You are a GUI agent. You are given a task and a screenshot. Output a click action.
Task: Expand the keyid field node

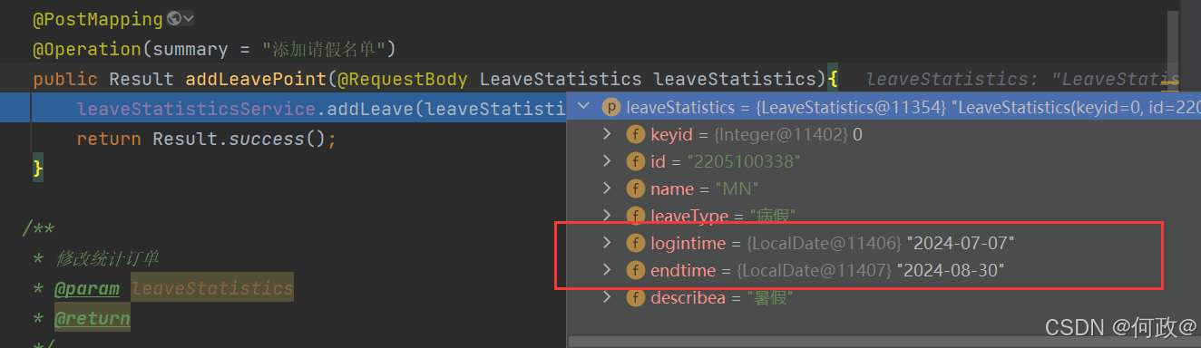coord(608,134)
